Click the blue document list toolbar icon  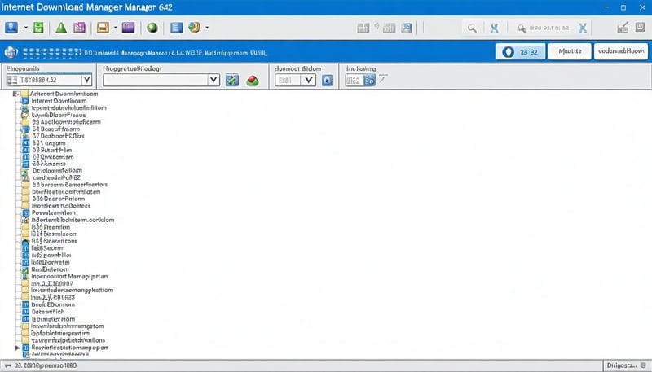point(177,28)
